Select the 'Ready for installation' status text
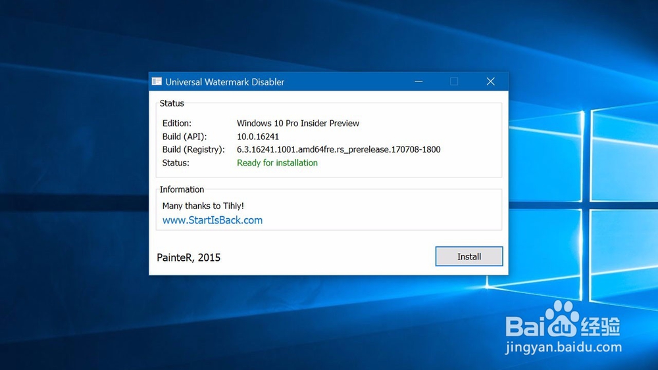Viewport: 658px width, 370px height. [x=277, y=162]
